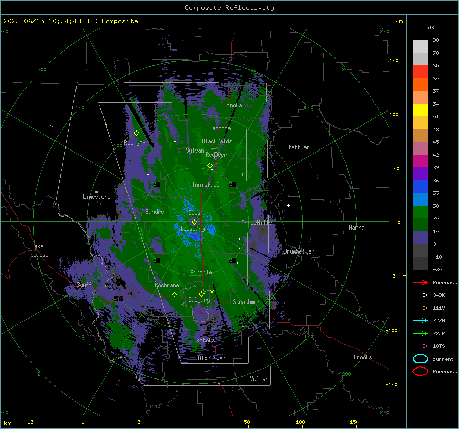Click the 57 dBZ legend value
This screenshot has height=429, width=459.
click(436, 91)
